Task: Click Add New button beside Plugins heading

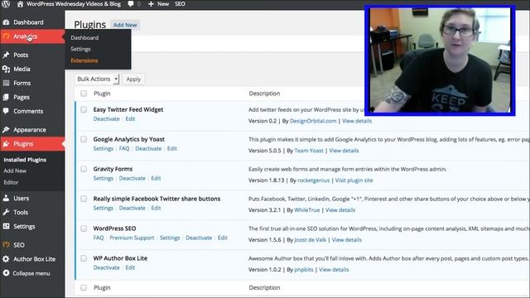Action: click(125, 25)
